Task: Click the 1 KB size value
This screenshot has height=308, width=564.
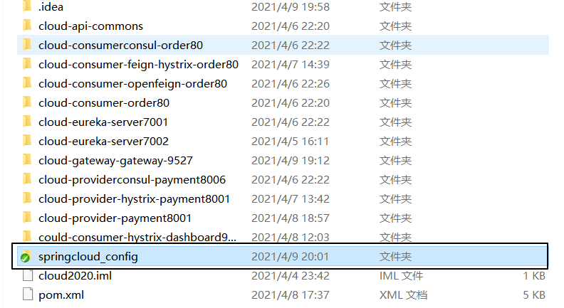Action: (534, 276)
